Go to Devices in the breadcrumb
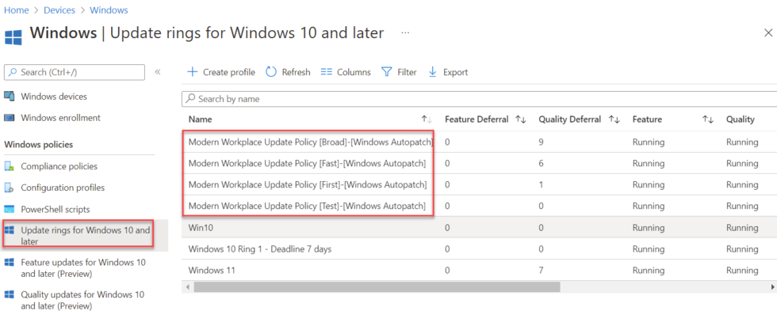The width and height of the screenshot is (777, 311). point(60,9)
